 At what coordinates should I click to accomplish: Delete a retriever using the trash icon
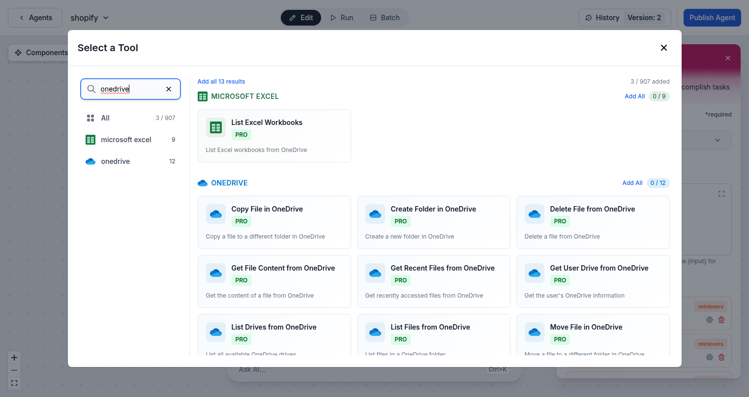coord(721,319)
